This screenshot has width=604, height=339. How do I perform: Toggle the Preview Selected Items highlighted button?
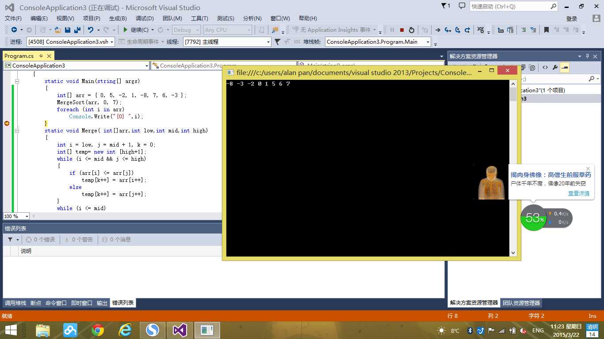[565, 68]
